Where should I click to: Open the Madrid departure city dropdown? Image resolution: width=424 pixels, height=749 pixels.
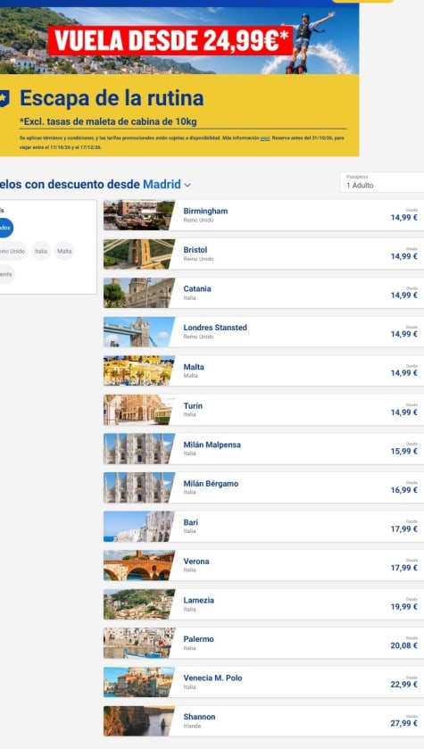pyautogui.click(x=167, y=185)
